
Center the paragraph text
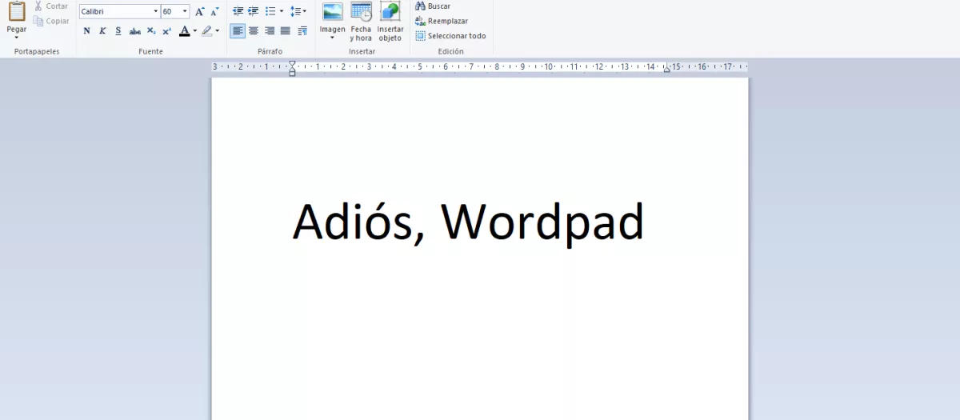[254, 31]
